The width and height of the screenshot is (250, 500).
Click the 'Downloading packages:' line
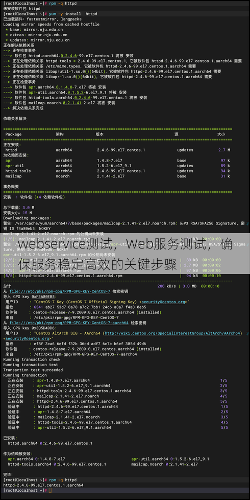coord(27,218)
